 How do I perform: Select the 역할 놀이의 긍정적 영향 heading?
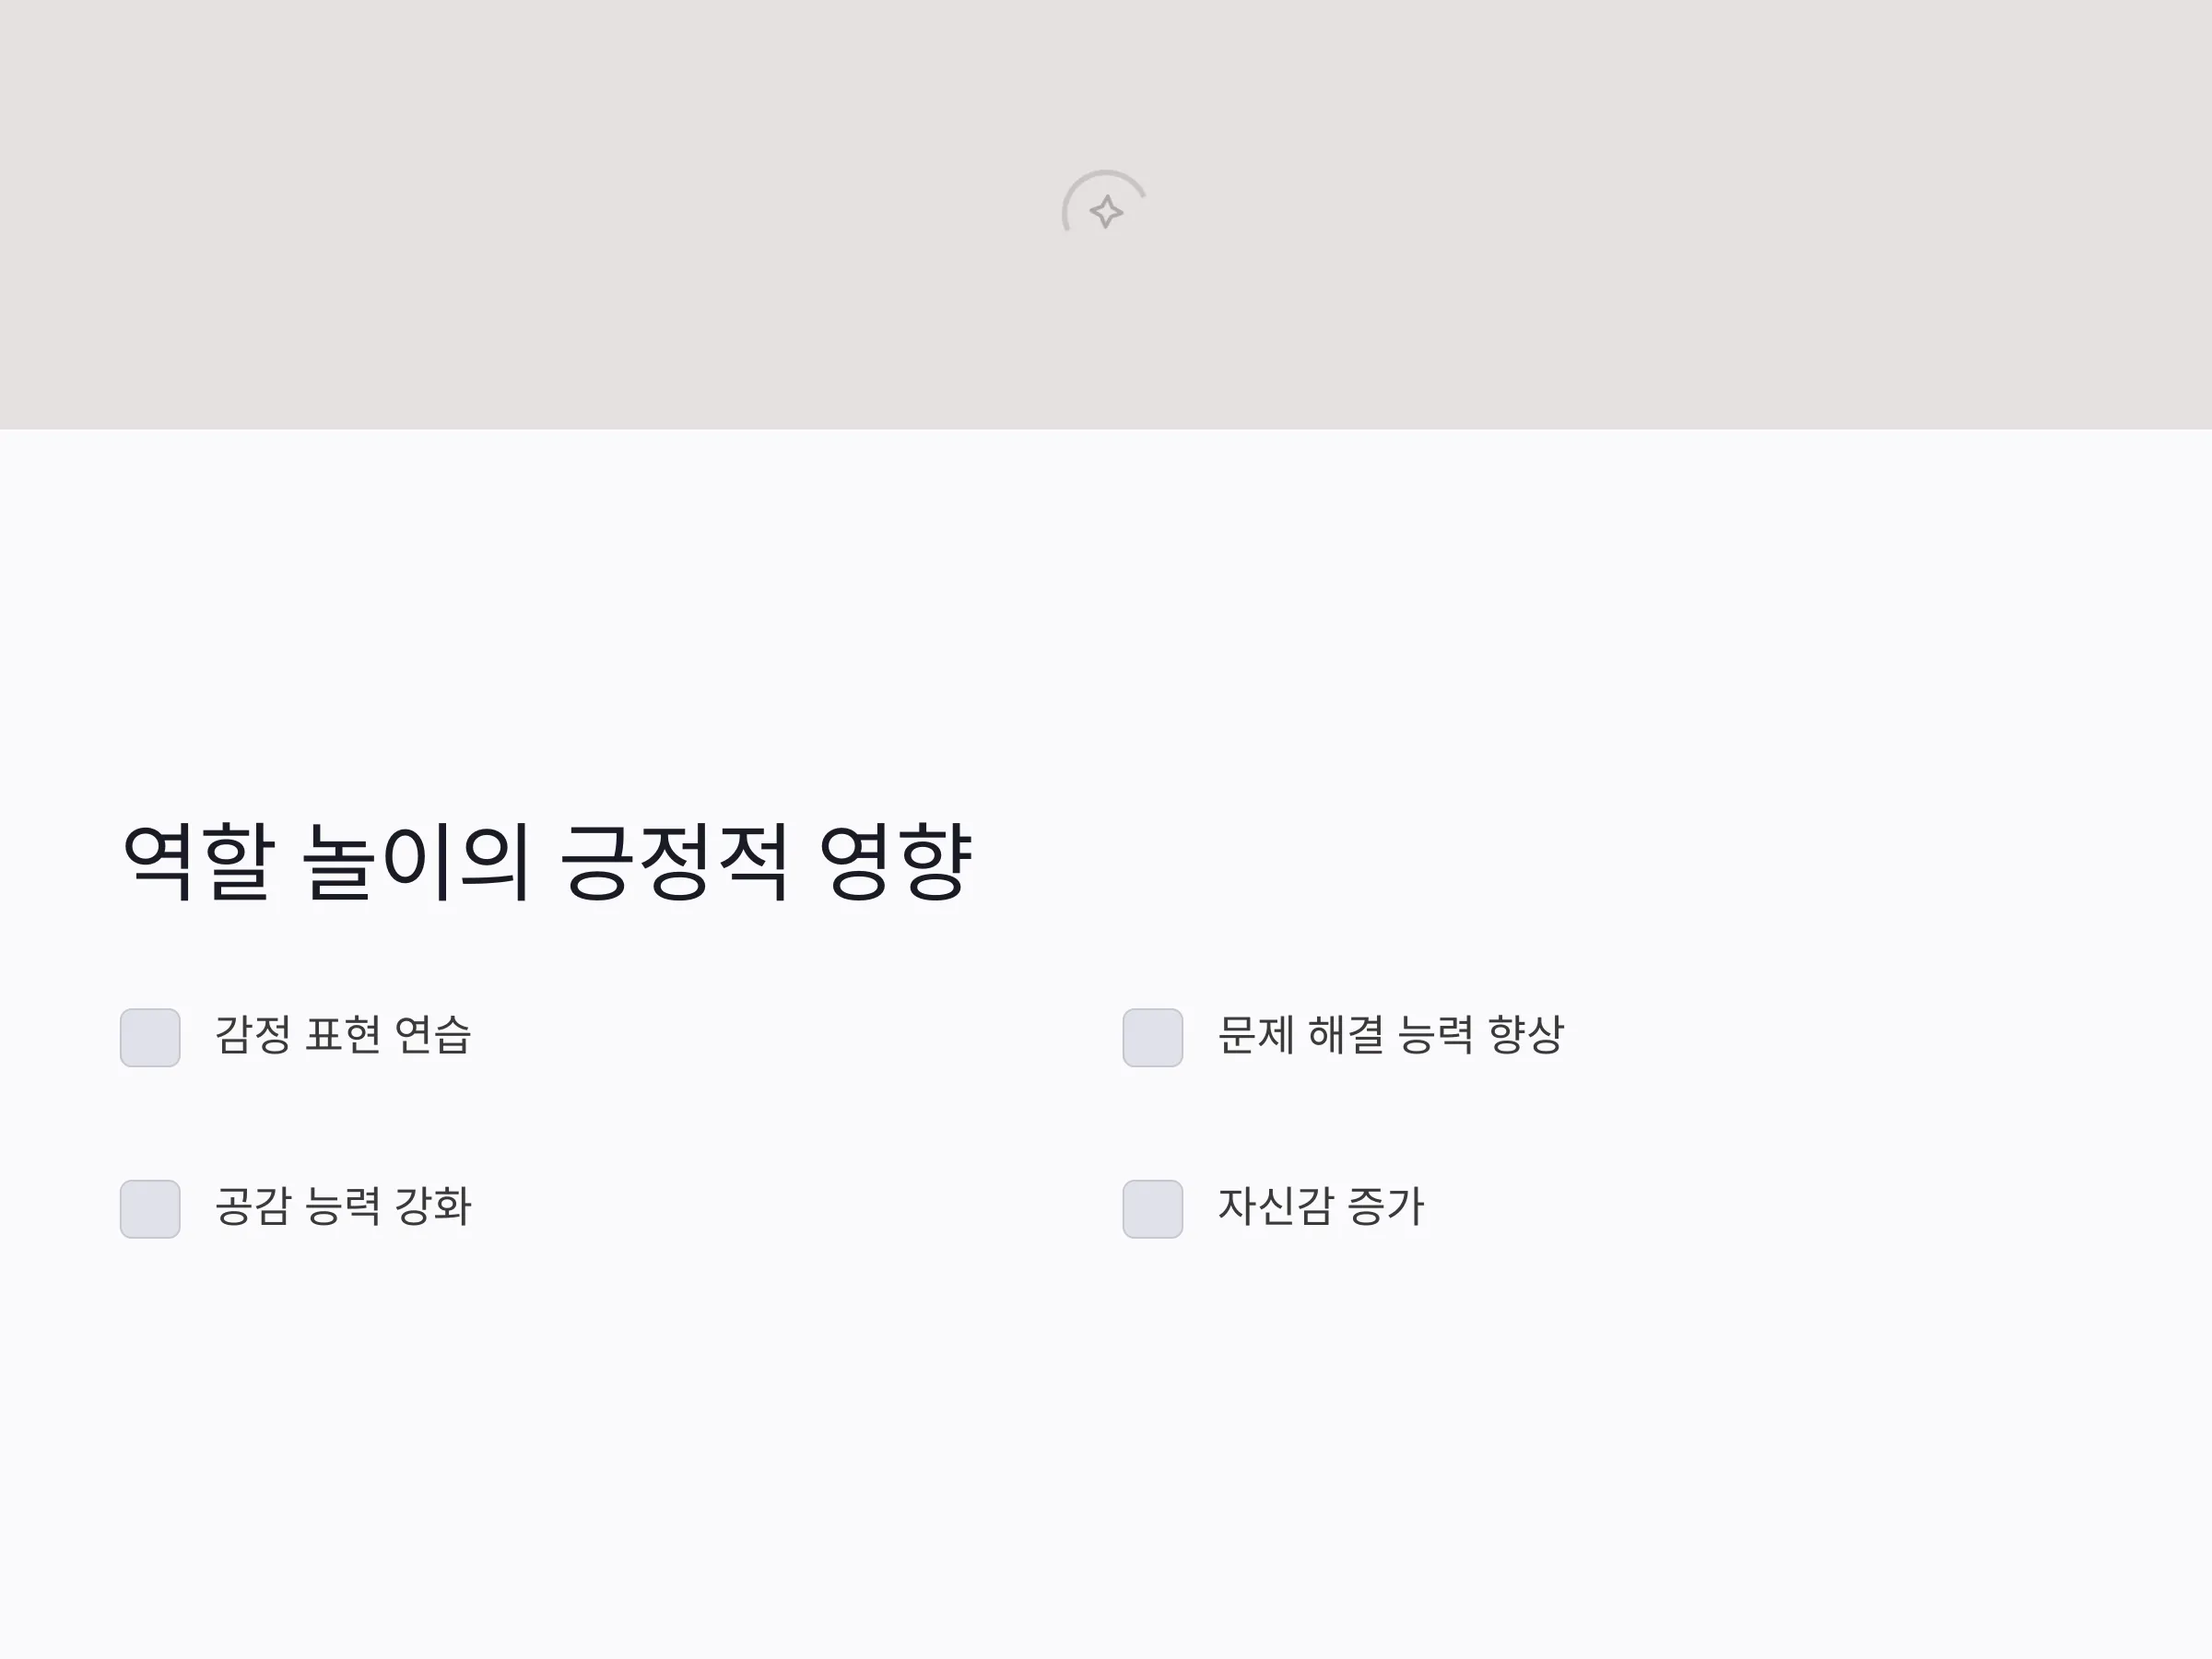click(547, 862)
